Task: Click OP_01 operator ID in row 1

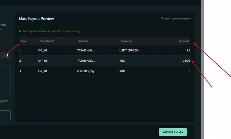Action: pos(43,51)
